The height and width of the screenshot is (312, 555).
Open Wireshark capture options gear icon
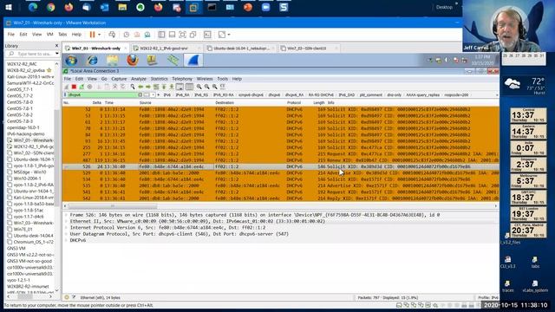89,87
